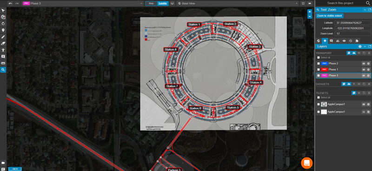Pick the eraser tool
Screen dimensions: 372x171
click(x=3, y=43)
